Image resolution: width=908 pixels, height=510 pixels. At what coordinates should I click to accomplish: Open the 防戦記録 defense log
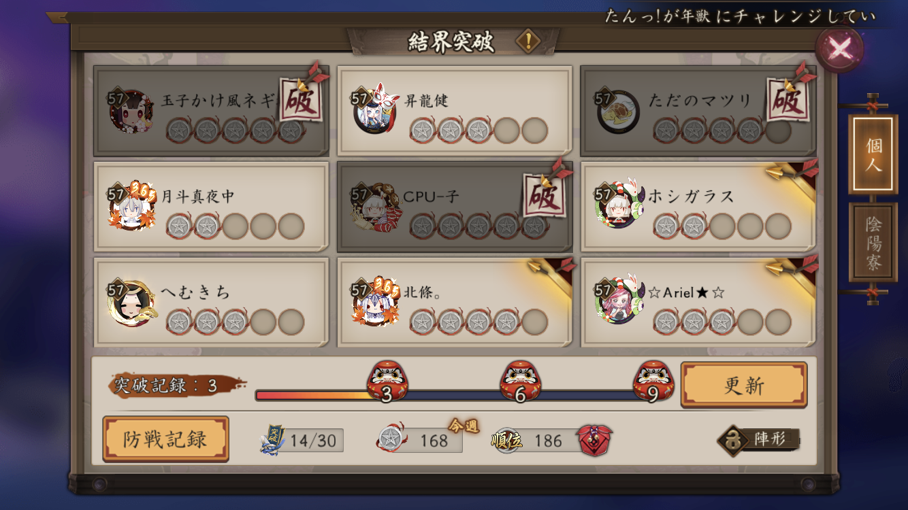click(x=165, y=439)
